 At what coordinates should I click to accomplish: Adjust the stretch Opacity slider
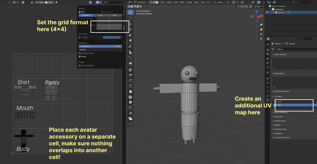[x=112, y=37]
